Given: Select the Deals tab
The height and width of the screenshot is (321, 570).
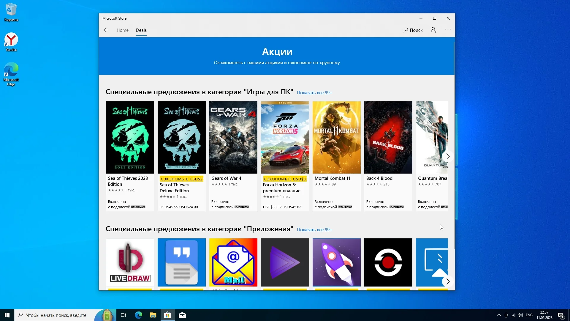Looking at the screenshot, I should tap(141, 30).
